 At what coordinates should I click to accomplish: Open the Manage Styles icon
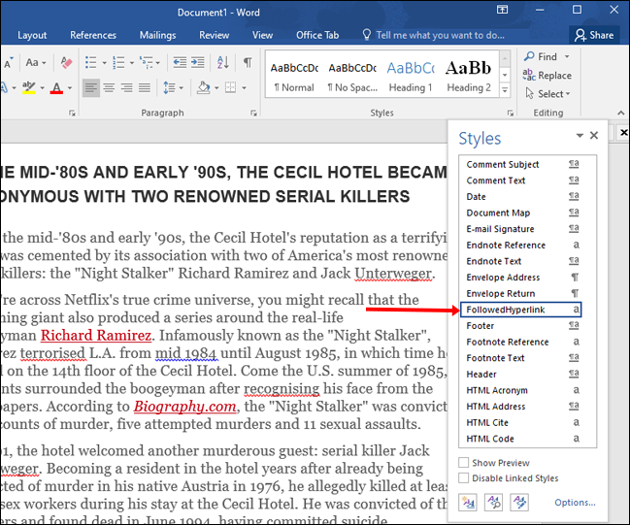click(519, 502)
